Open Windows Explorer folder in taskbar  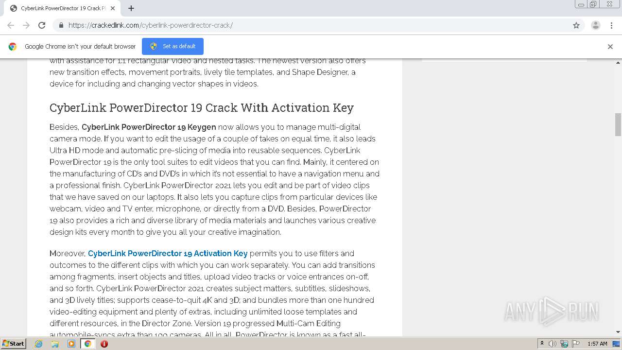(x=55, y=344)
